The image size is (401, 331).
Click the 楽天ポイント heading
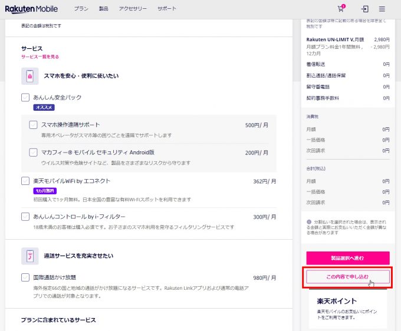click(337, 301)
